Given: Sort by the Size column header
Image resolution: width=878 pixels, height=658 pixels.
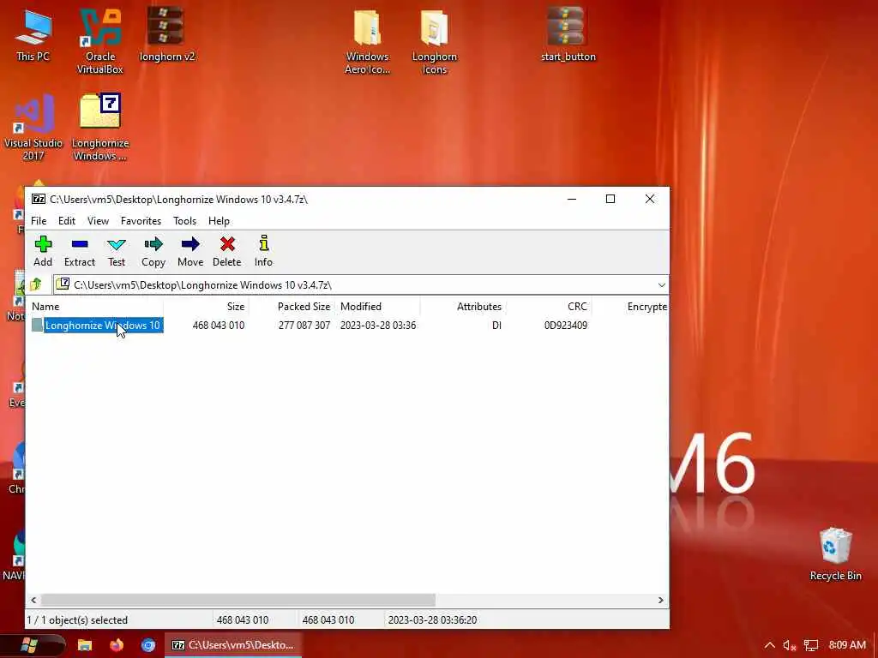Looking at the screenshot, I should point(206,307).
